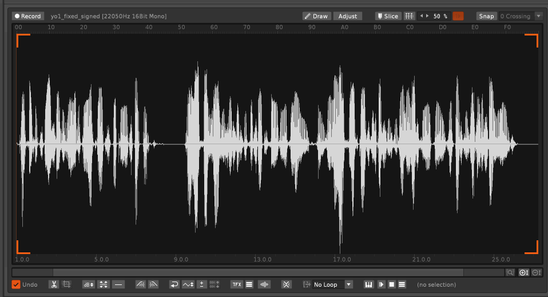Toggle the Snap button

pyautogui.click(x=486, y=16)
